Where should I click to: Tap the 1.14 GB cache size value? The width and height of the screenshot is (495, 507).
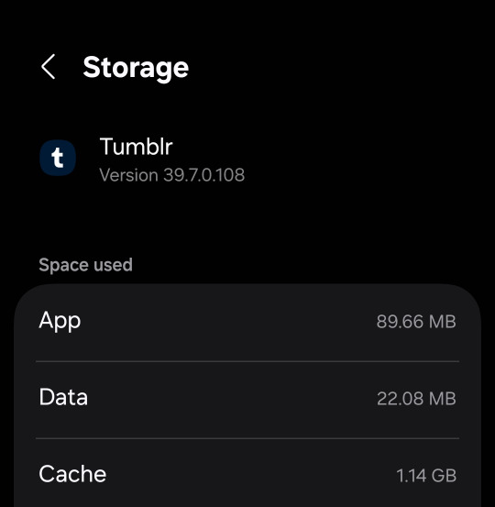click(426, 476)
